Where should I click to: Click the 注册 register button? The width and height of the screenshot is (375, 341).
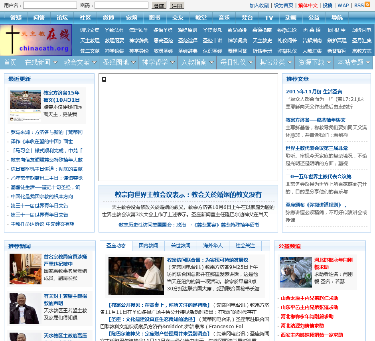click(x=177, y=5)
